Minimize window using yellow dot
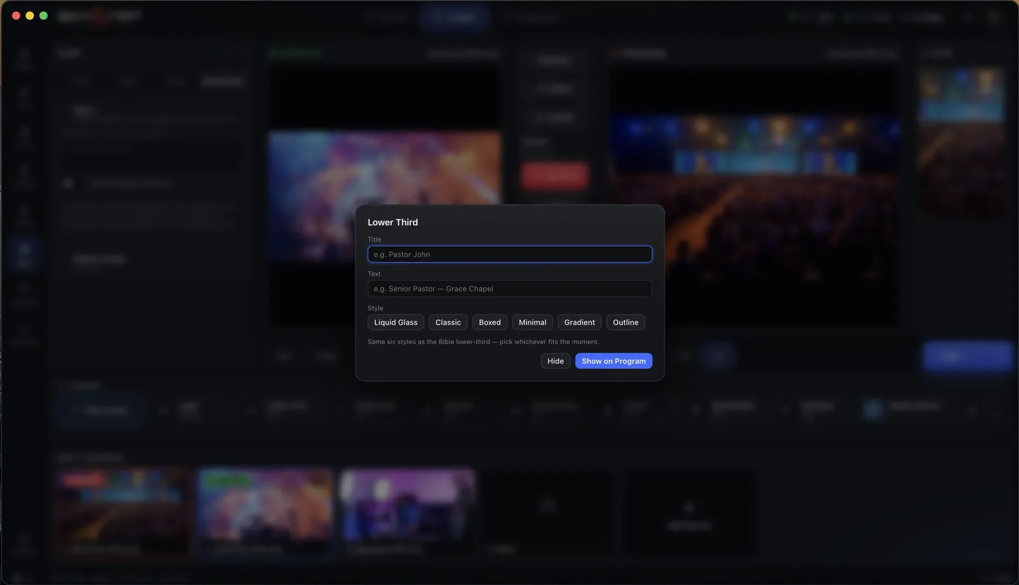This screenshot has width=1019, height=585. (30, 16)
